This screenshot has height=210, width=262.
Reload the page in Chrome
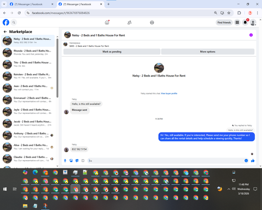pos(19,13)
